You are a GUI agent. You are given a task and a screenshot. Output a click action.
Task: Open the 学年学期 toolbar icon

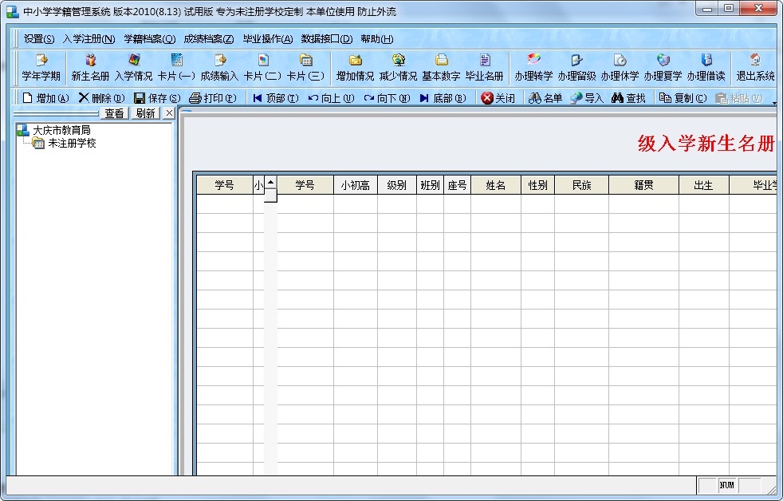[x=41, y=68]
